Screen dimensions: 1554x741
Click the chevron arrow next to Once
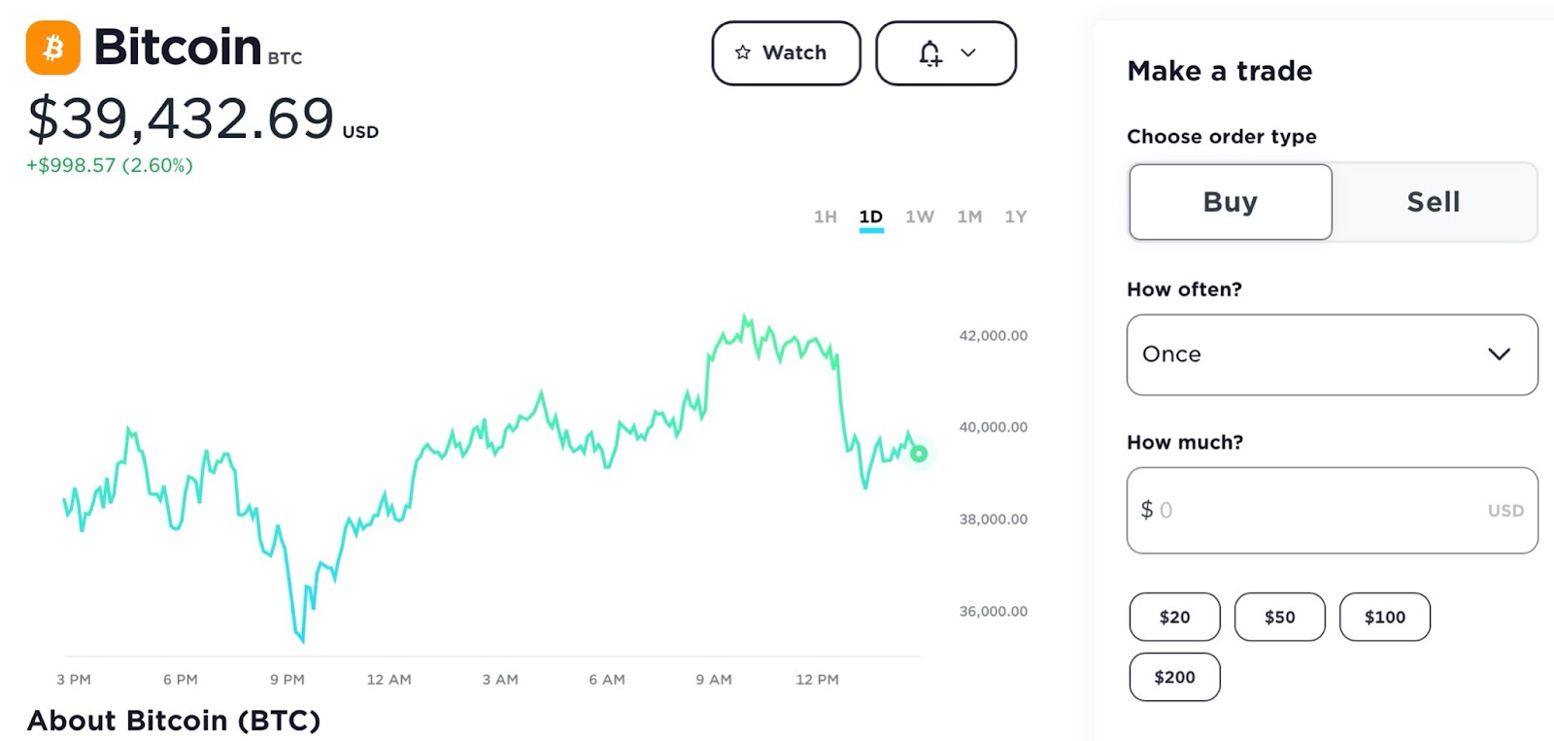1499,354
